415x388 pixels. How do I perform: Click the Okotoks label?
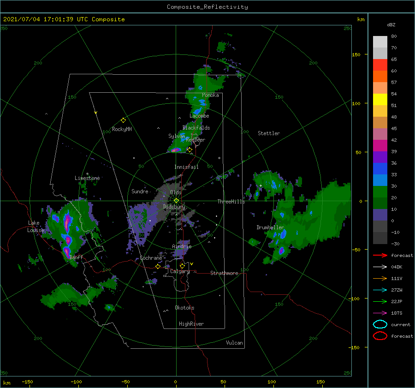[185, 308]
